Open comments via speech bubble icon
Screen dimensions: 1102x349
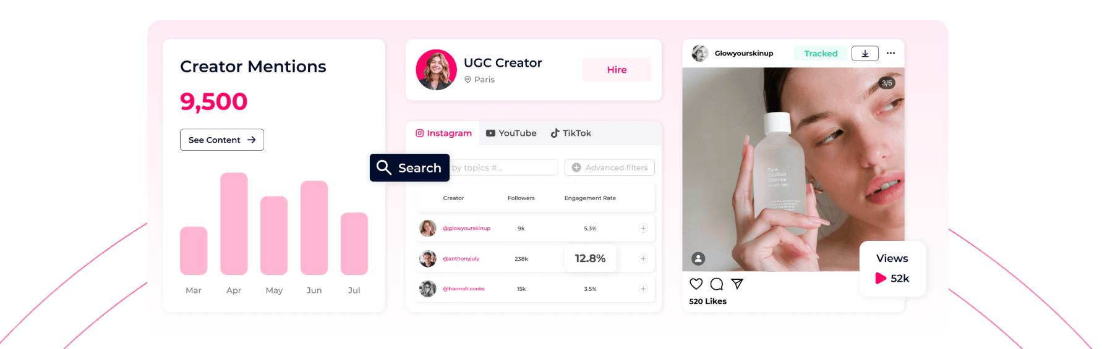click(x=717, y=284)
